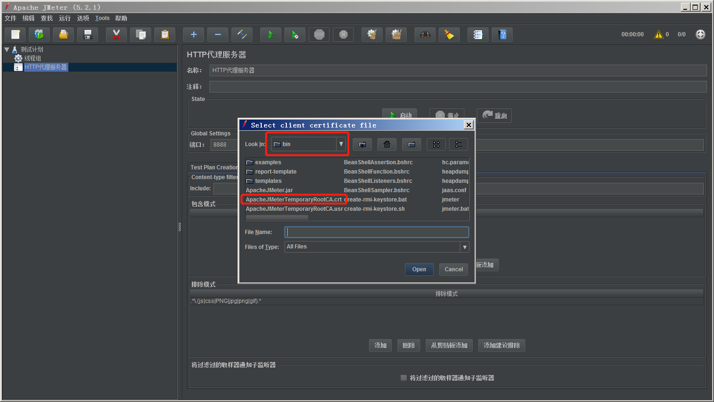Click the Open button in dialog
The image size is (714, 402).
point(419,269)
